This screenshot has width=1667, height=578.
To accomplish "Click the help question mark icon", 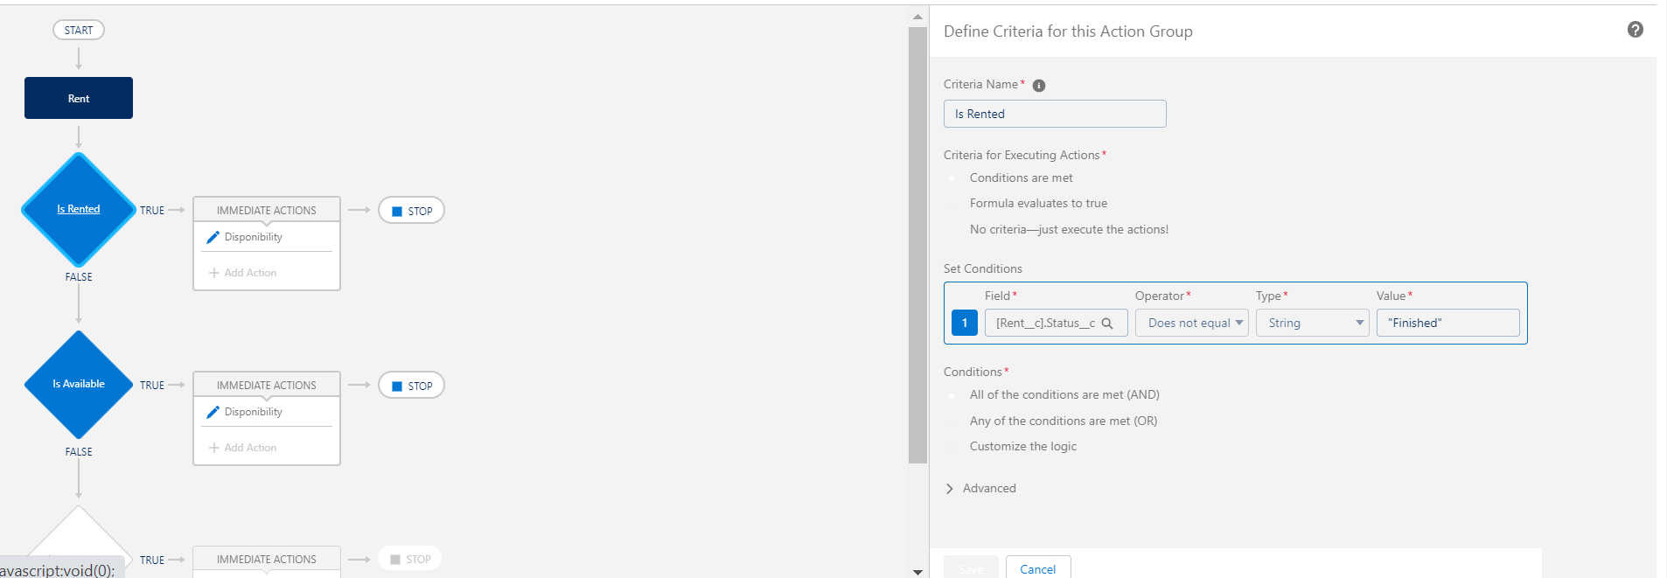I will click(x=1635, y=30).
